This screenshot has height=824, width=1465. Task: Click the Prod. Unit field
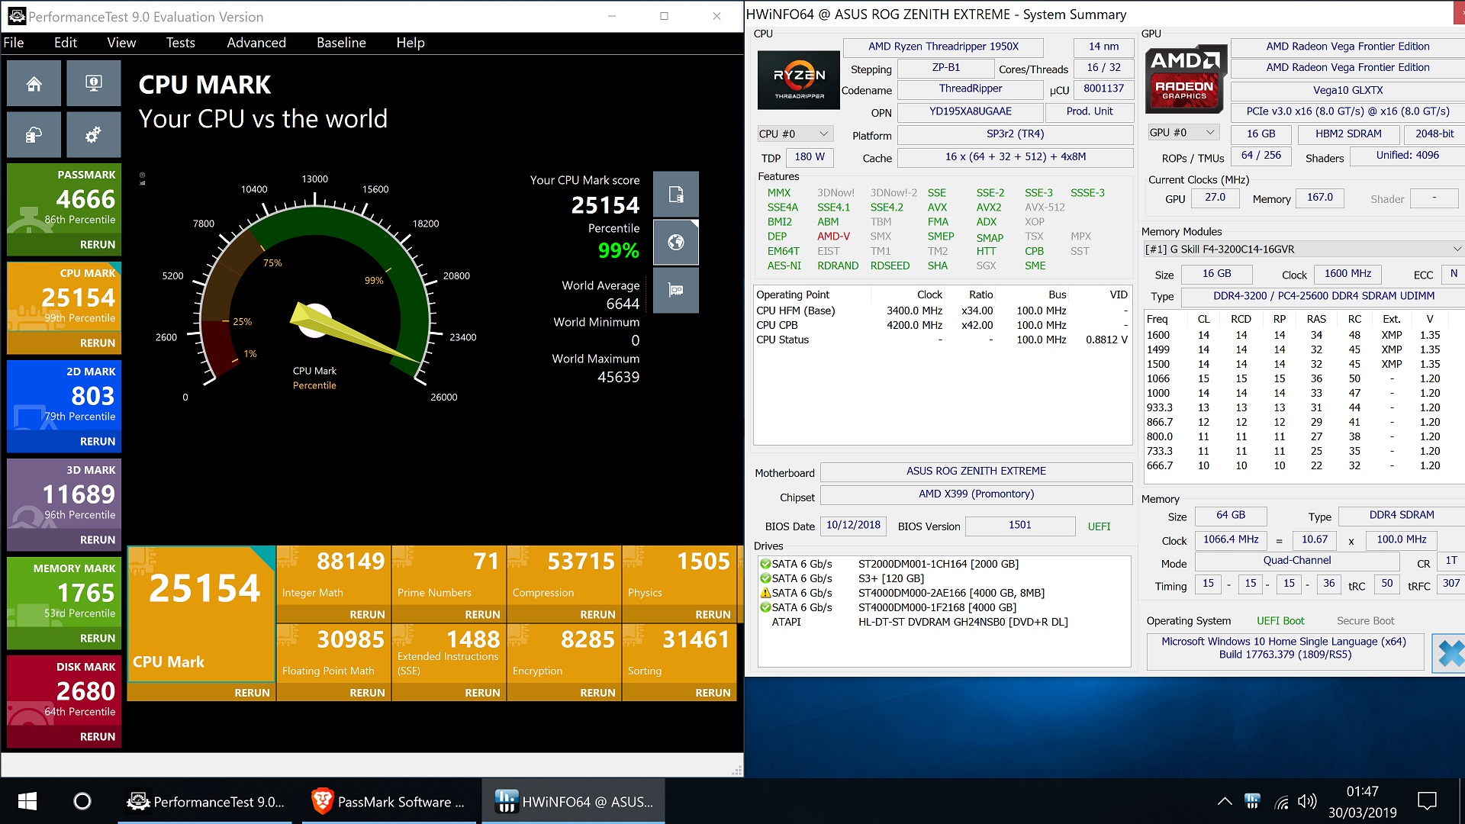[x=1089, y=111]
